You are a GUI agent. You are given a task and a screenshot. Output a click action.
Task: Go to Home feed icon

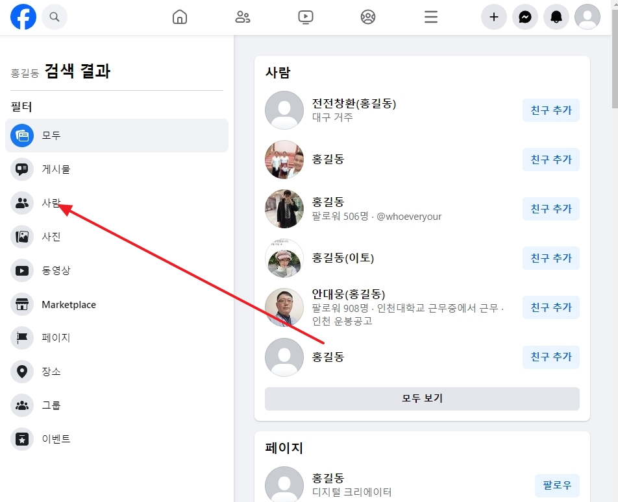tap(180, 17)
